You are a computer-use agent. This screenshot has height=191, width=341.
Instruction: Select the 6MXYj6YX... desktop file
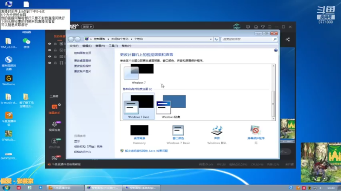[9, 156]
